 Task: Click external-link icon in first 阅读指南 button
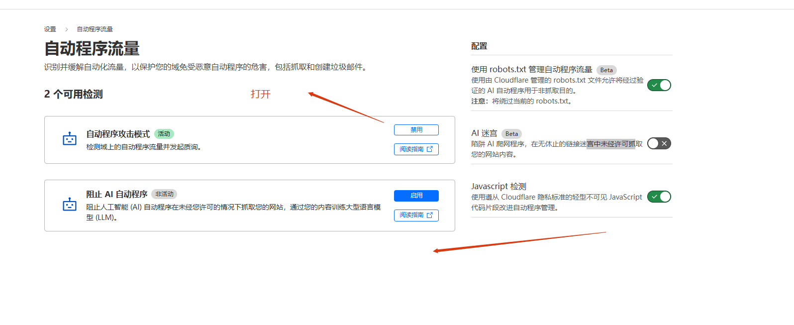tap(430, 149)
